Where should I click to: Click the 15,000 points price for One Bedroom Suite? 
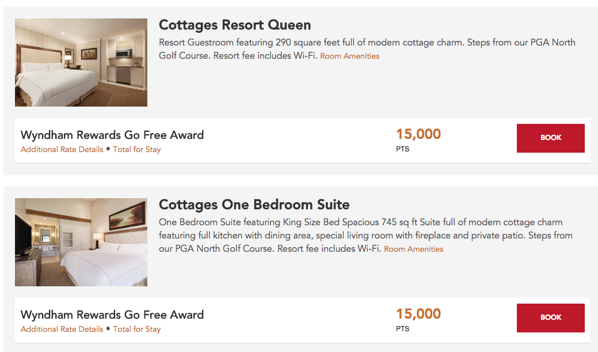418,314
